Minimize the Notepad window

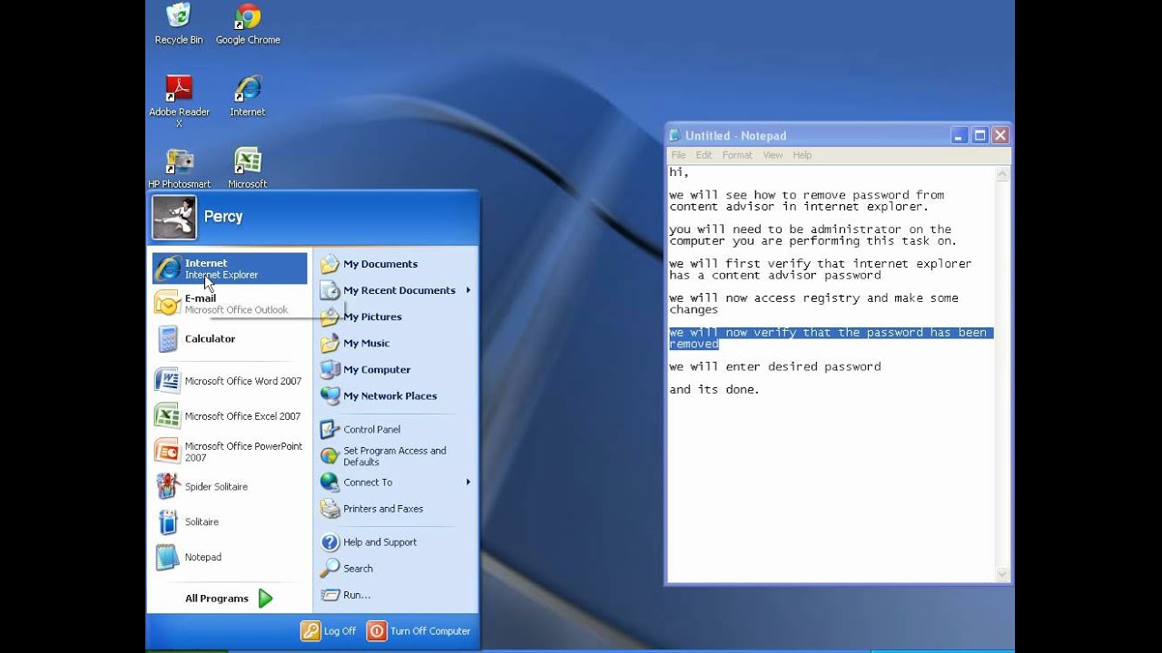click(959, 136)
